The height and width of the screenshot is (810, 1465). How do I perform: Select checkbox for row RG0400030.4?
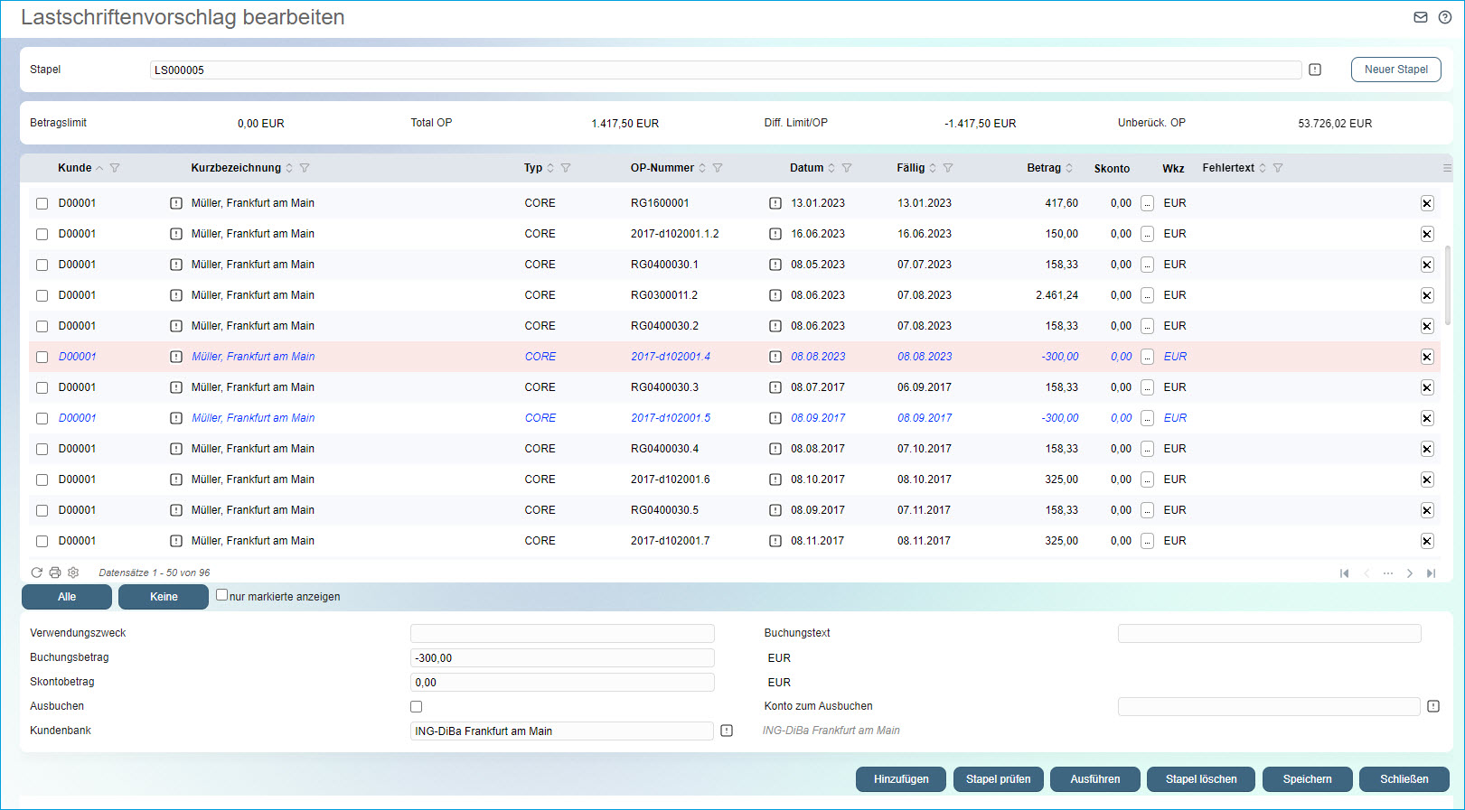coord(42,449)
